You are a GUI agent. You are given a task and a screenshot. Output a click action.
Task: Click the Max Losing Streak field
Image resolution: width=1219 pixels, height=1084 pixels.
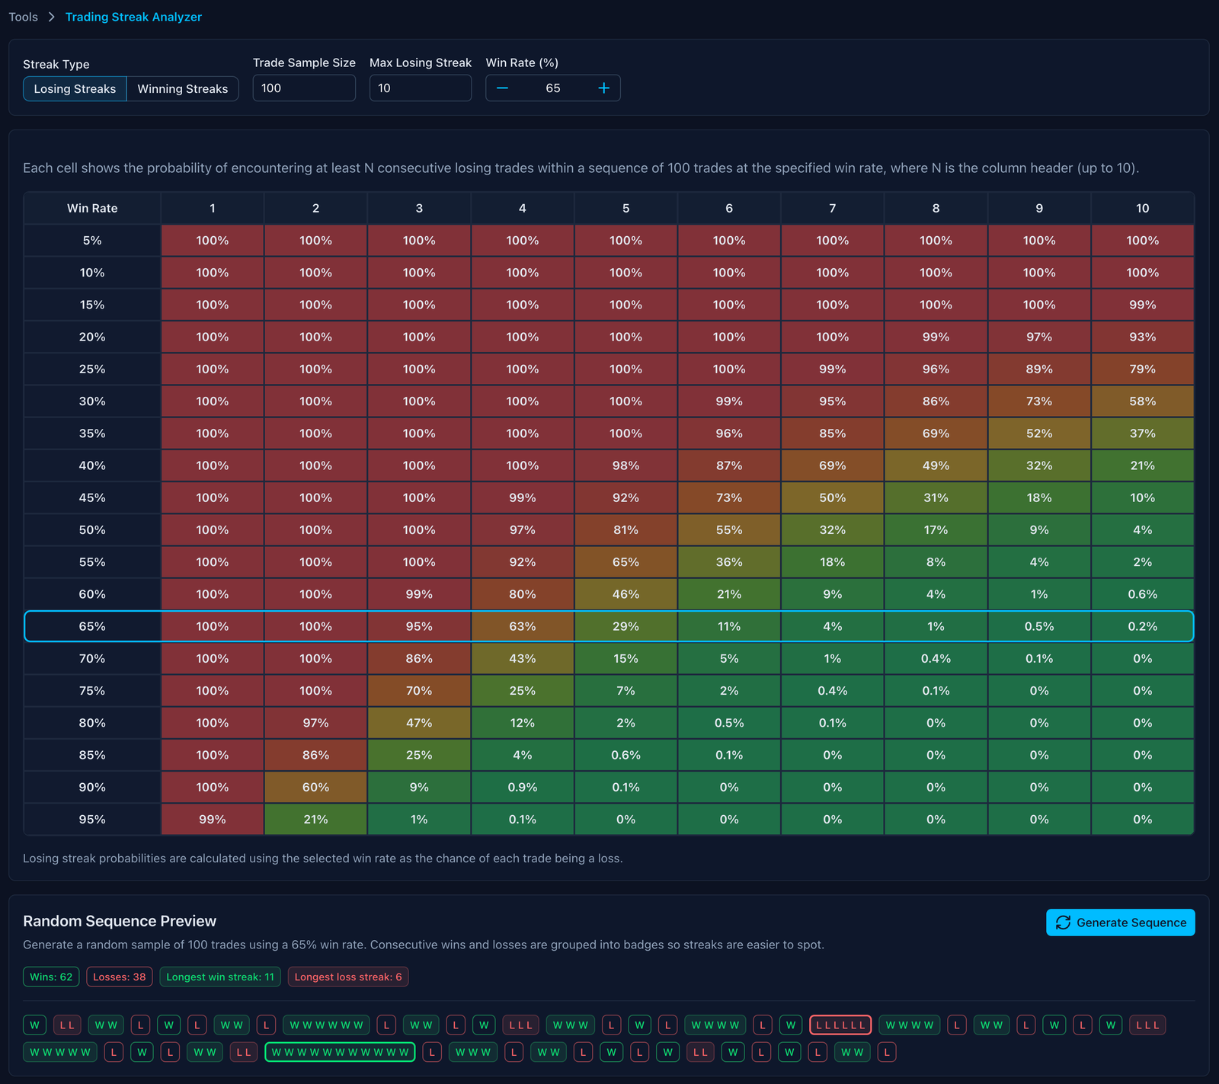tap(420, 88)
